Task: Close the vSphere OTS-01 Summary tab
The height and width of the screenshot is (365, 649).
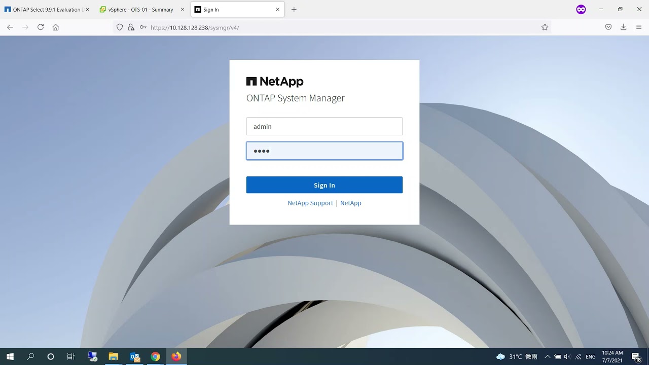Action: (183, 10)
